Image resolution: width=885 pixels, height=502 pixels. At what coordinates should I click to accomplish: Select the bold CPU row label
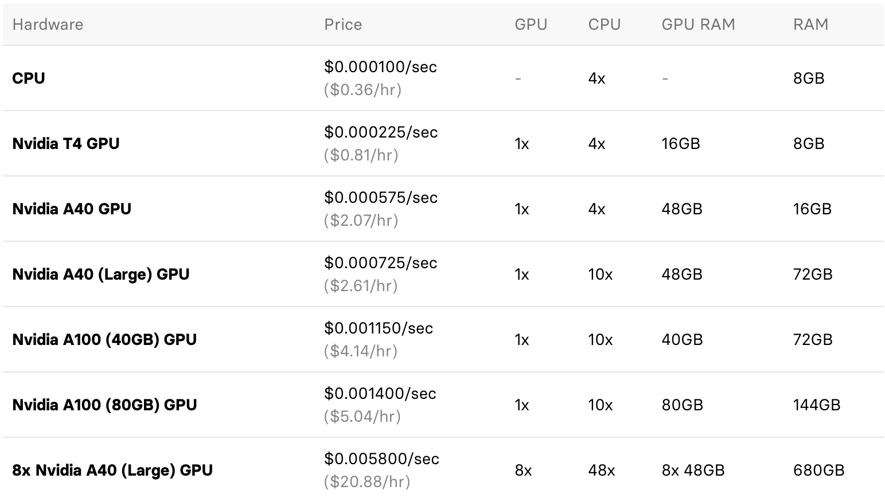(29, 79)
